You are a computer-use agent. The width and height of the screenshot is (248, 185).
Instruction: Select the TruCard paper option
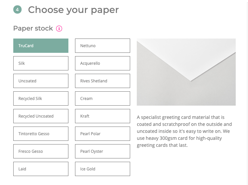tap(41, 46)
